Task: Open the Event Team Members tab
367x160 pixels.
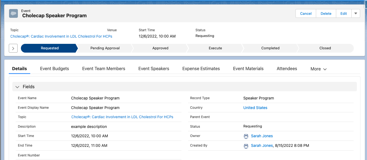Action: (104, 68)
